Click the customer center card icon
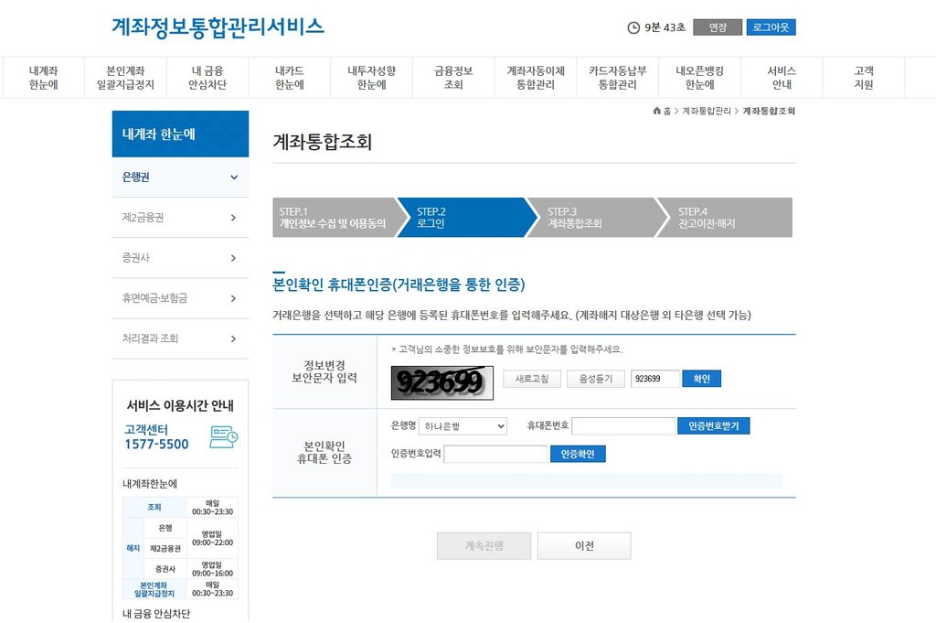This screenshot has width=936, height=623. pyautogui.click(x=224, y=437)
